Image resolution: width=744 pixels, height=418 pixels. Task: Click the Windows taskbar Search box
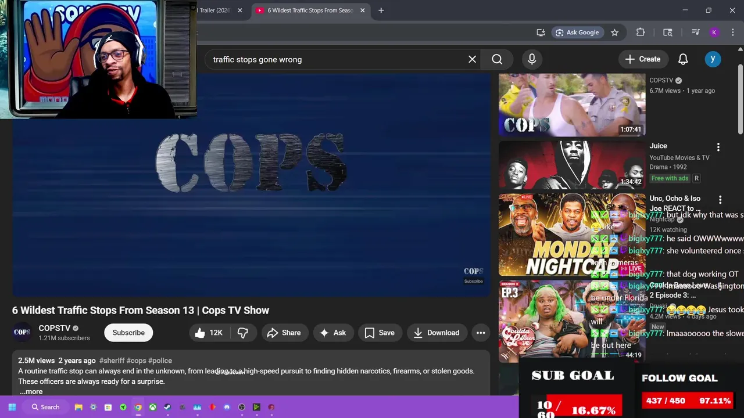point(45,407)
